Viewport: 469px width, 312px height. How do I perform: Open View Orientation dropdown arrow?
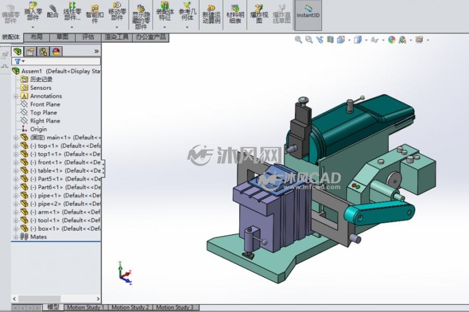(x=349, y=40)
